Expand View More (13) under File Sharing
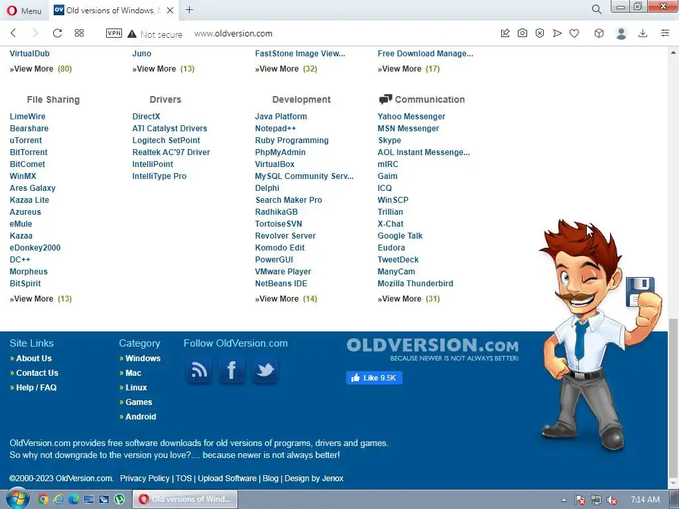The image size is (679, 509). click(40, 299)
